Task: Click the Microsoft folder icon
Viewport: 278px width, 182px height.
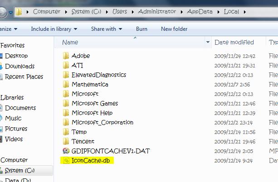Action: 66,94
